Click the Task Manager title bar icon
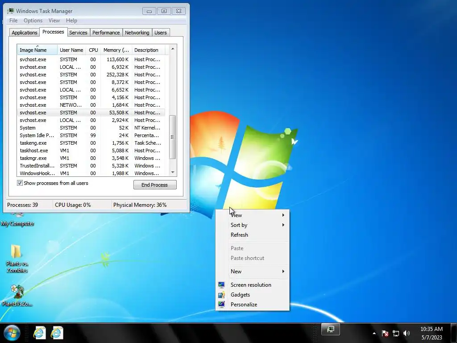 11,11
